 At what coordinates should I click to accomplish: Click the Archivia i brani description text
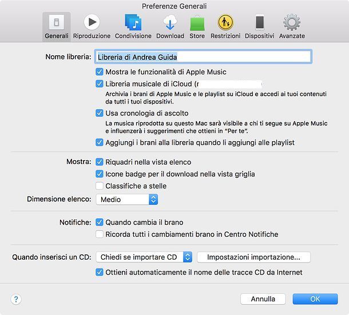[216, 98]
